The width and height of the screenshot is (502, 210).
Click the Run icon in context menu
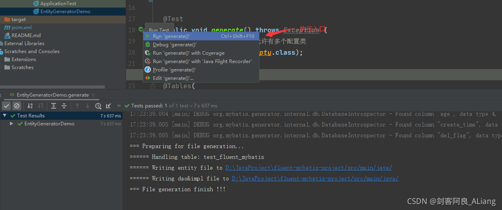coord(148,36)
